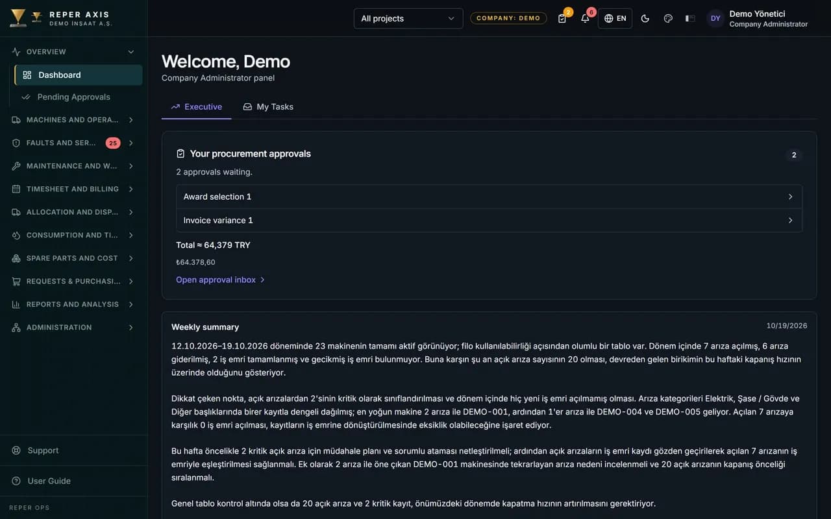Click the Company: Demo badge

click(x=508, y=18)
